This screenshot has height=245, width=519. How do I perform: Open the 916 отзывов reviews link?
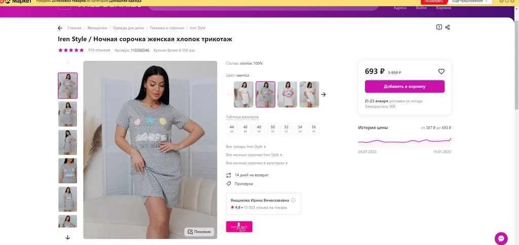tap(99, 50)
